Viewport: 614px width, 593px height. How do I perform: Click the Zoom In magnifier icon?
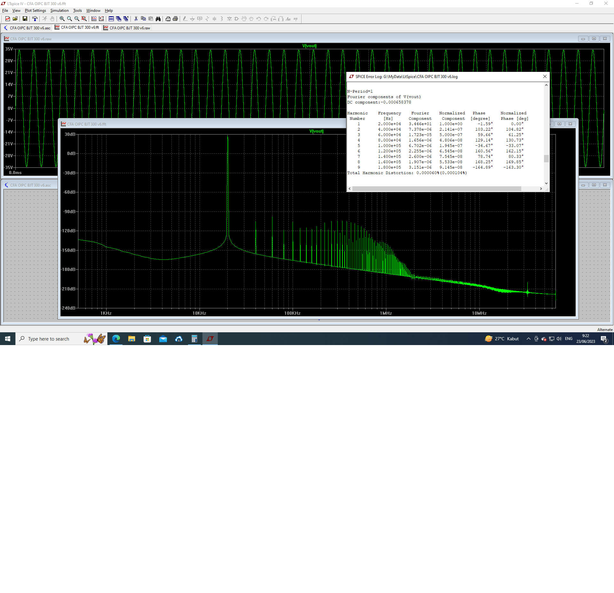tap(62, 19)
